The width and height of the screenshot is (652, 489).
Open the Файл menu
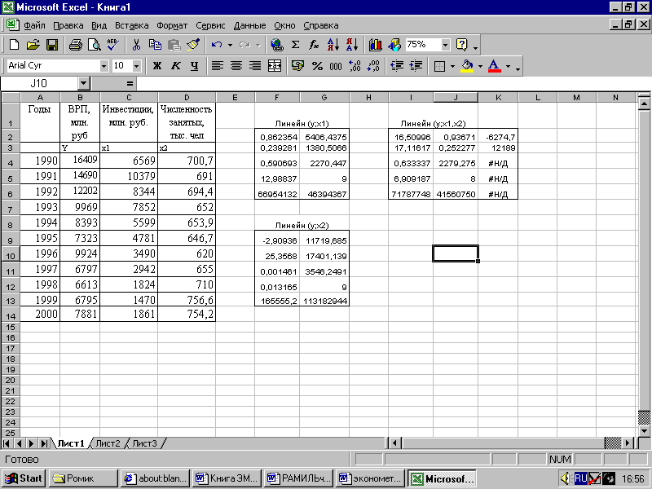pos(34,25)
